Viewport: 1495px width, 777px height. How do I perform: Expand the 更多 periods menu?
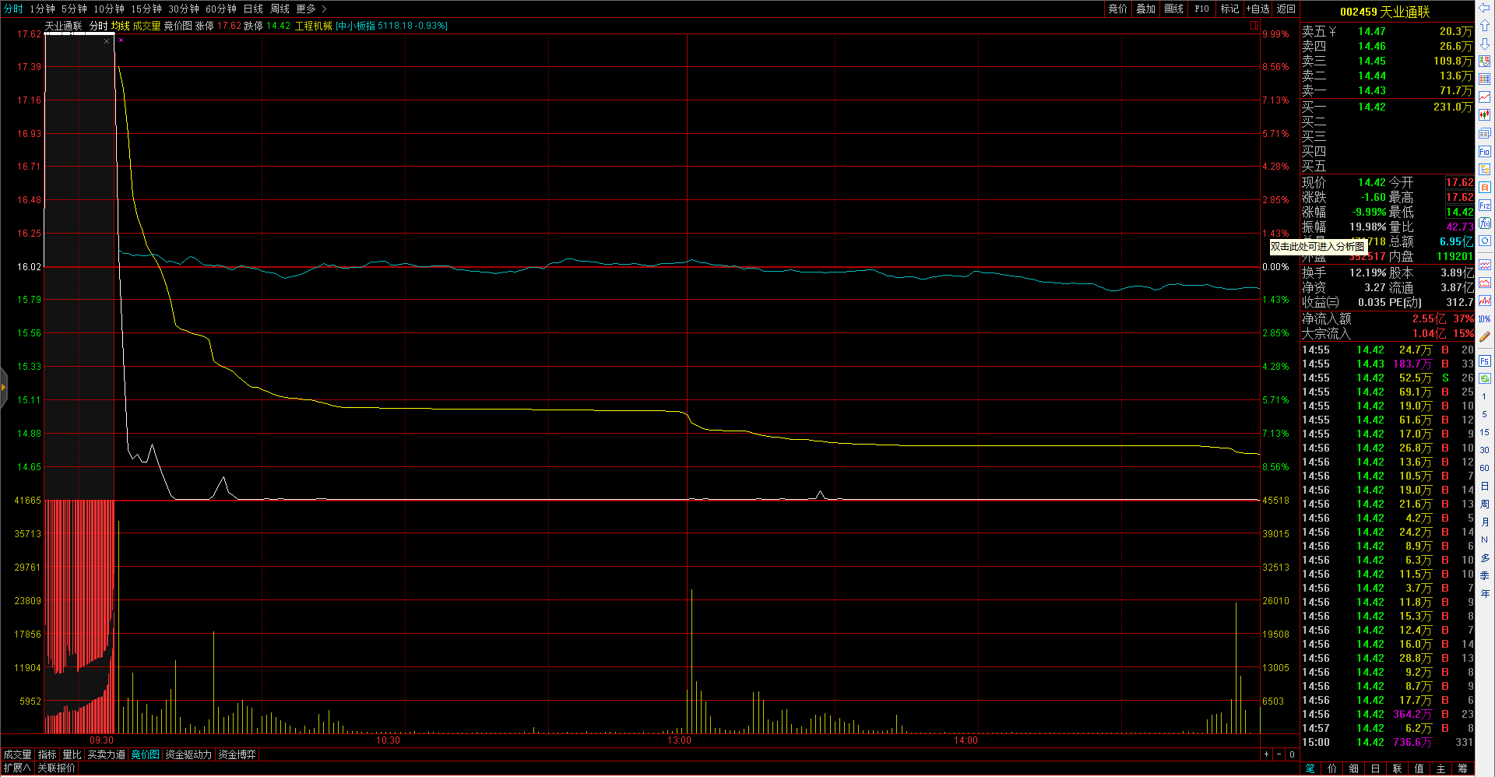311,9
